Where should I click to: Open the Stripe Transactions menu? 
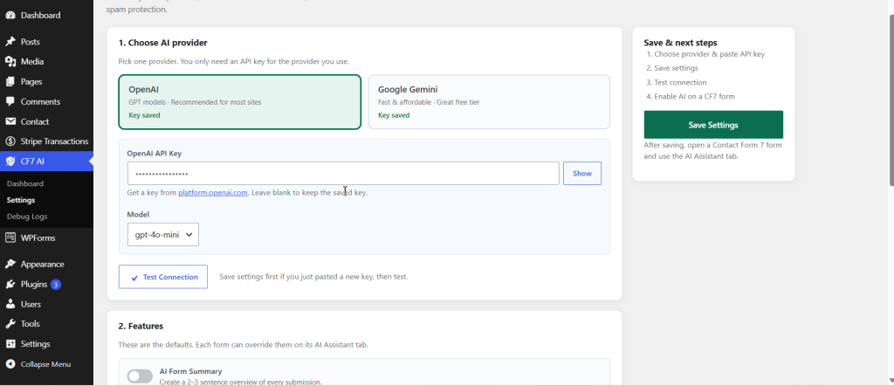[55, 141]
